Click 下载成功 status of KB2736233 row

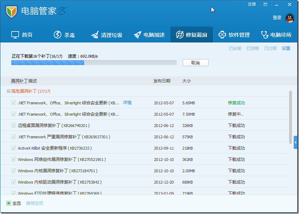click(x=236, y=148)
